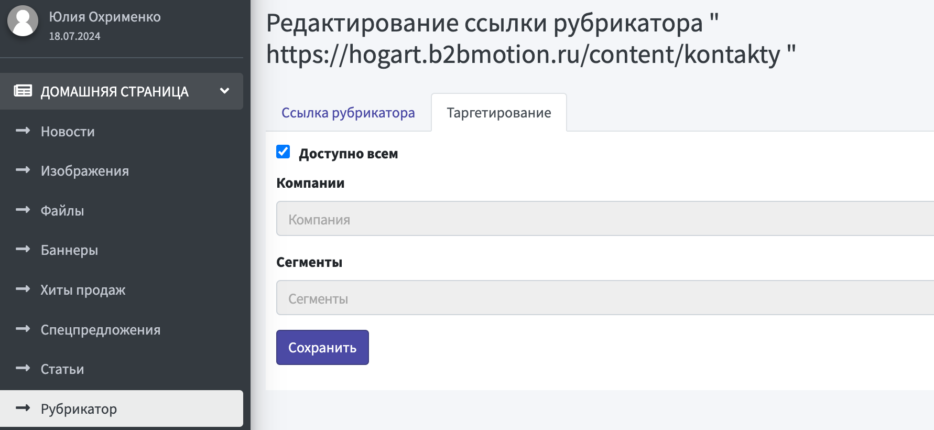
Task: Click the Сохранить button
Action: [x=322, y=347]
